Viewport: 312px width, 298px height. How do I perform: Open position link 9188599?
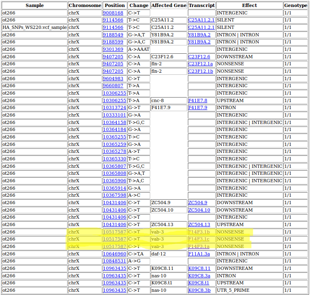click(x=113, y=42)
